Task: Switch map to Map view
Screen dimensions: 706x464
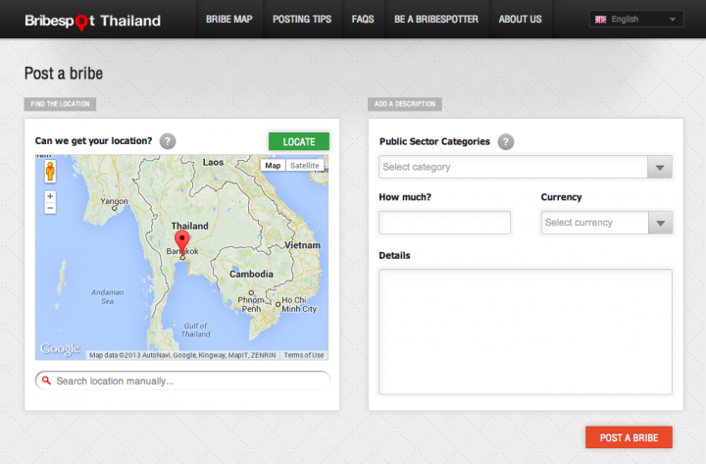Action: [273, 166]
